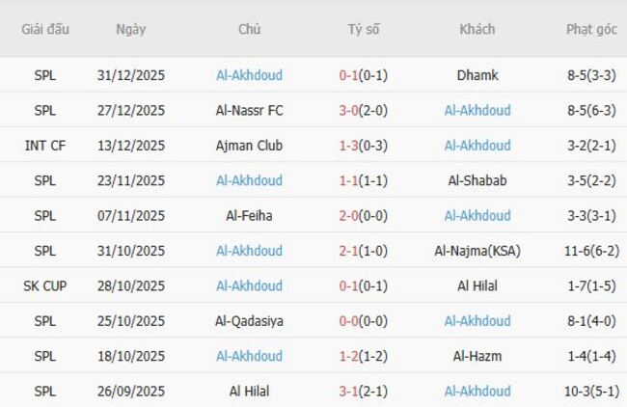This screenshot has width=627, height=407.
Task: Click the INT CF league cell
Action: (45, 146)
